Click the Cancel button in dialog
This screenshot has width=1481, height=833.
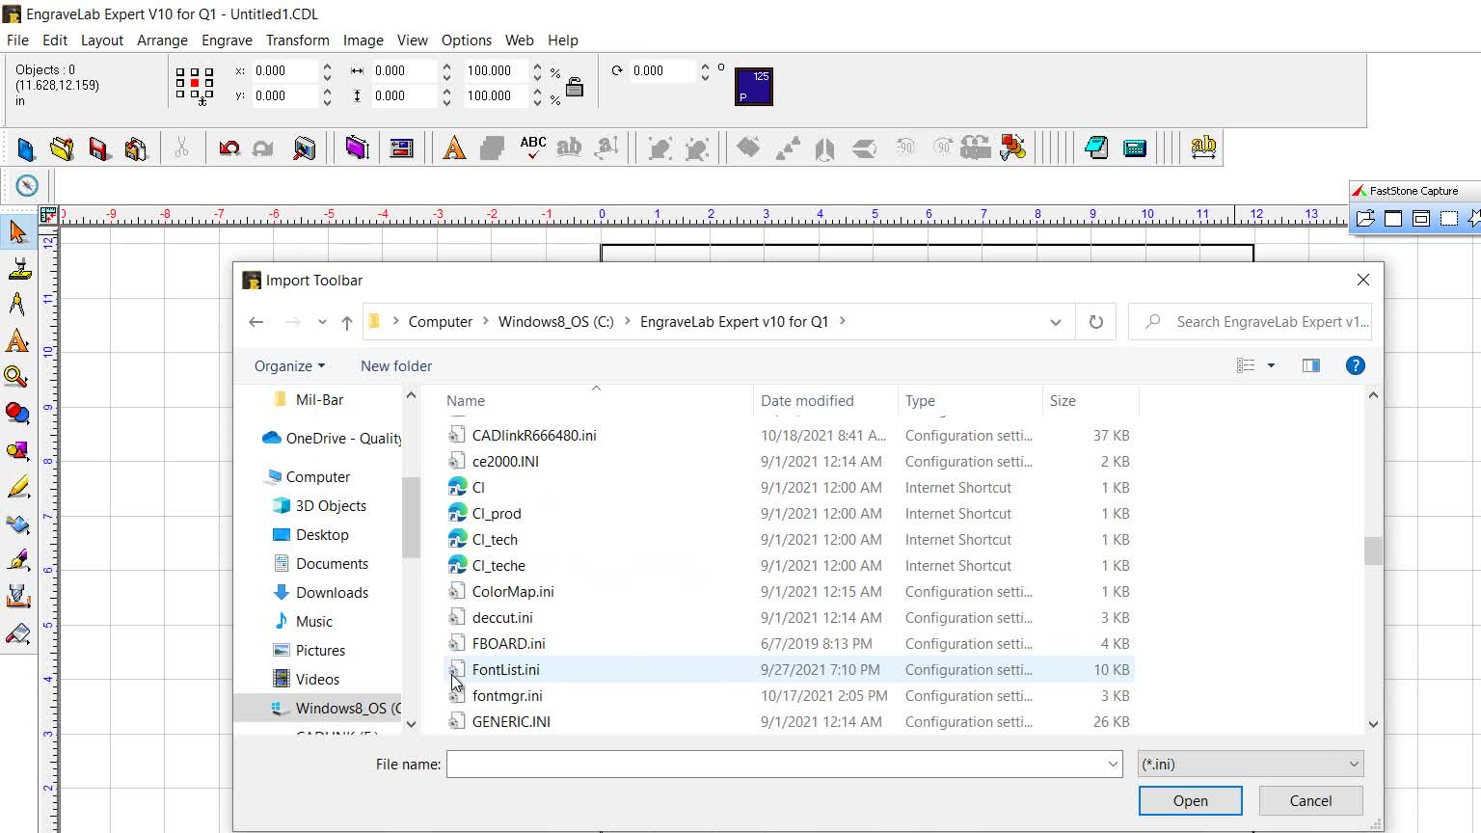pyautogui.click(x=1310, y=801)
